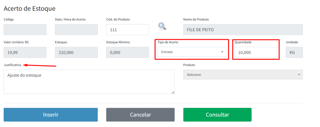Click the Acerto de Estoque page heading
320x127 pixels.
point(29,8)
